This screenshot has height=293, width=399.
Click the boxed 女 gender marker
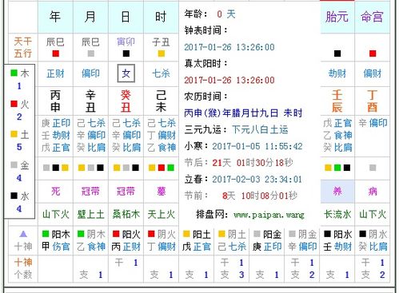coord(126,73)
